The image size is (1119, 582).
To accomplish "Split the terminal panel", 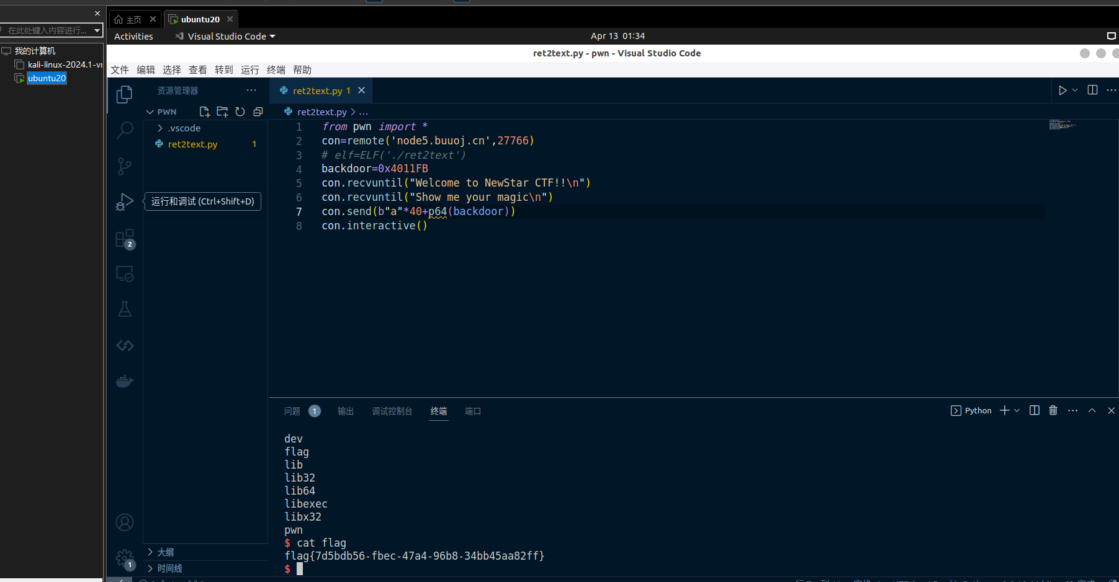I will 1035,410.
